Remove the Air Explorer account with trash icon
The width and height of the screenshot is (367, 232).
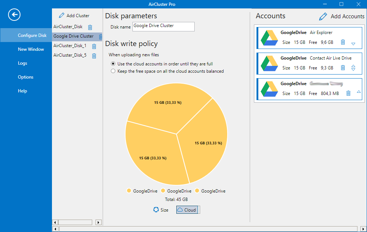(x=342, y=42)
